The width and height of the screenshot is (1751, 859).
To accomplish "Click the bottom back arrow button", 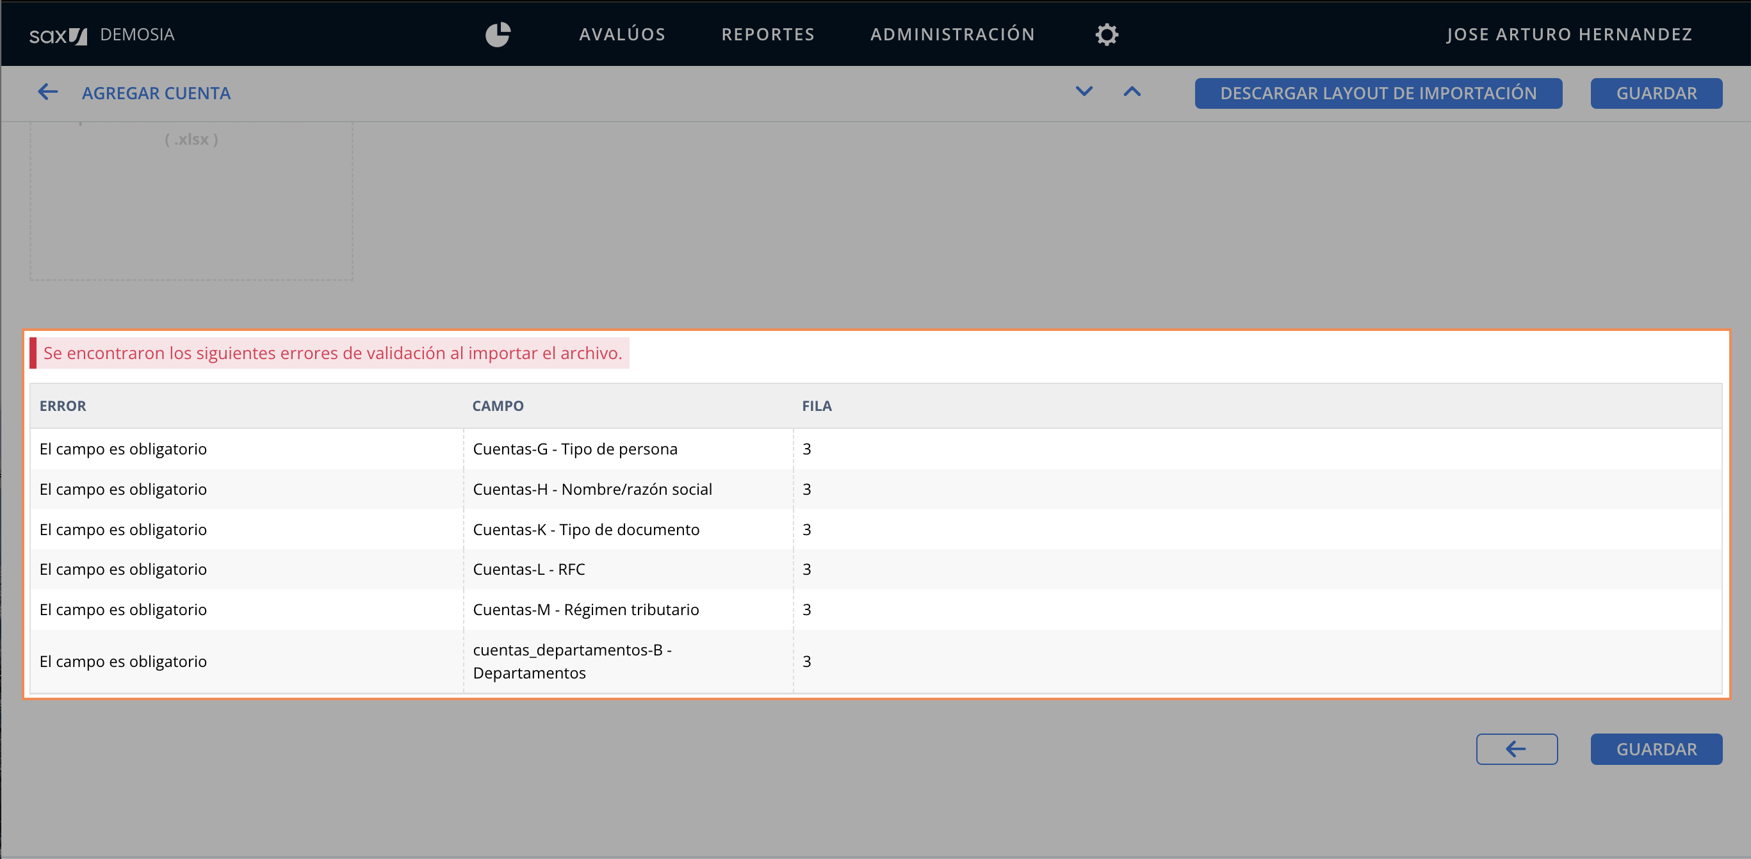I will point(1516,749).
